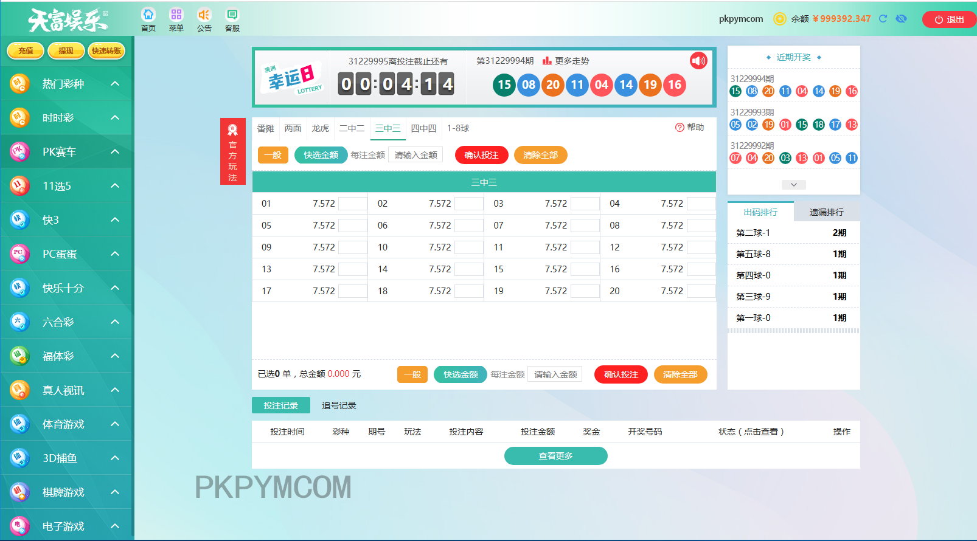Viewport: 977px width, 541px height.
Task: Click the 福体彩 sidebar icon
Action: click(x=19, y=356)
